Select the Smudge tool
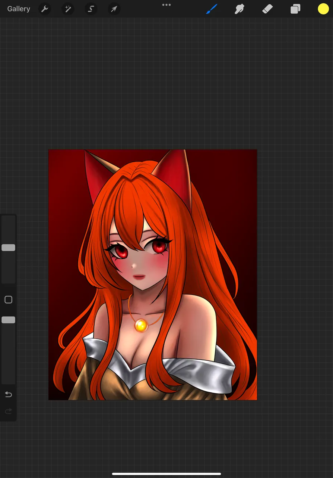The width and height of the screenshot is (333, 478). tap(239, 9)
